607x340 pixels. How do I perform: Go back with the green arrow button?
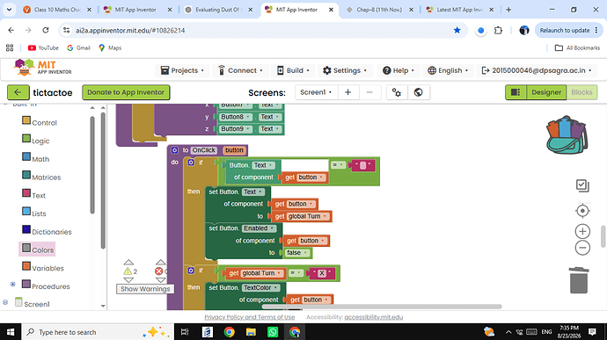(x=18, y=92)
